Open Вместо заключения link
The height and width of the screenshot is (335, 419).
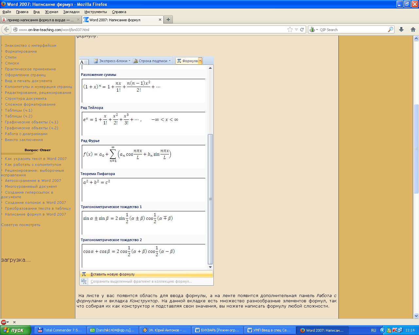tap(24, 140)
